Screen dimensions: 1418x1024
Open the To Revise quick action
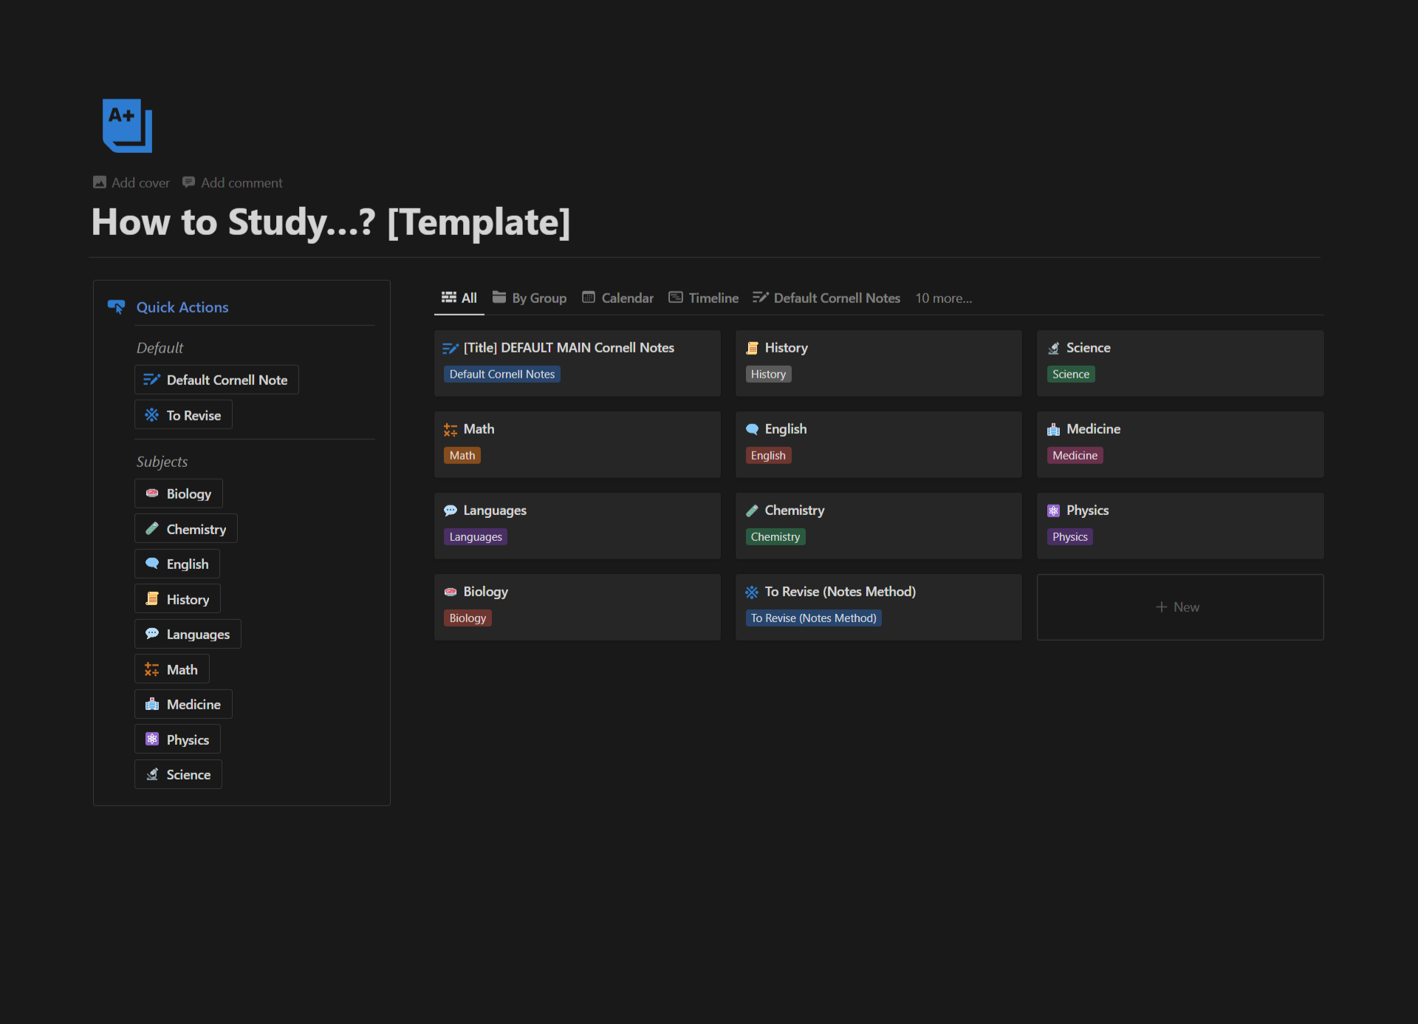pos(183,415)
